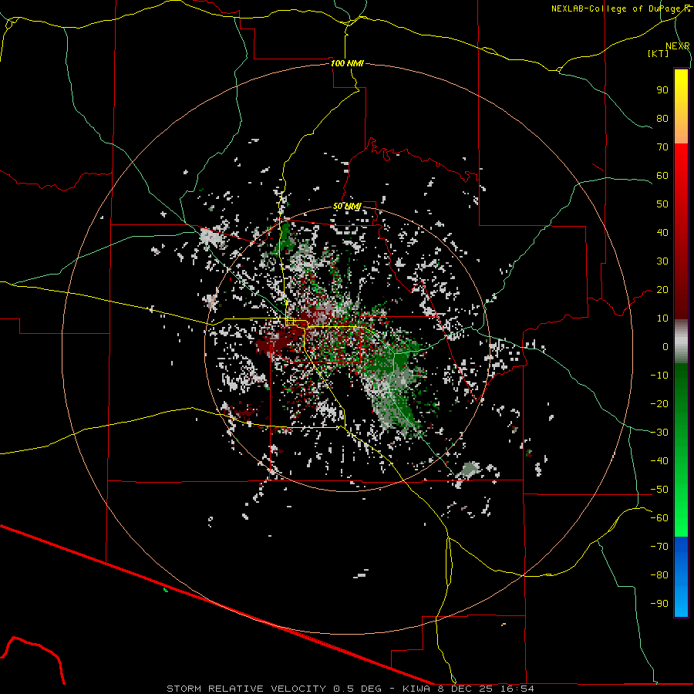Image resolution: width=694 pixels, height=694 pixels.
Task: Select the gray zero-velocity color bar segment
Action: click(681, 342)
